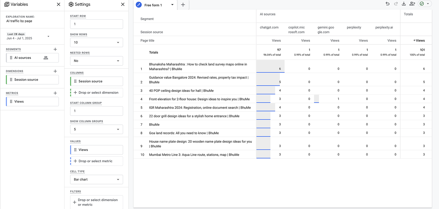Add a new metric with the plus icon
439x209 pixels.
(55, 93)
